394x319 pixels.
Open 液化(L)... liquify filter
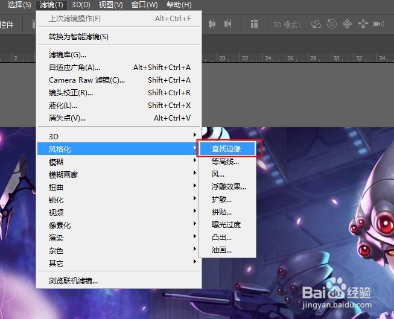[x=119, y=106]
